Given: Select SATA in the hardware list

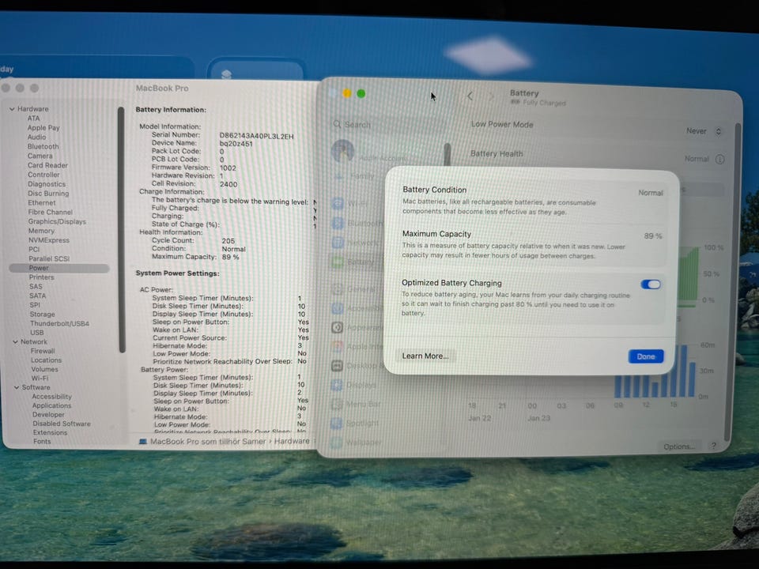Looking at the screenshot, I should (38, 296).
